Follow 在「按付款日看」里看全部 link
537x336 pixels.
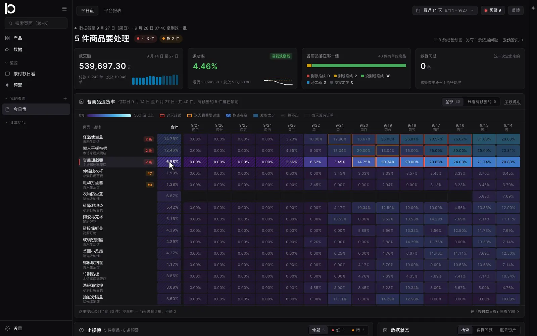click(495, 311)
